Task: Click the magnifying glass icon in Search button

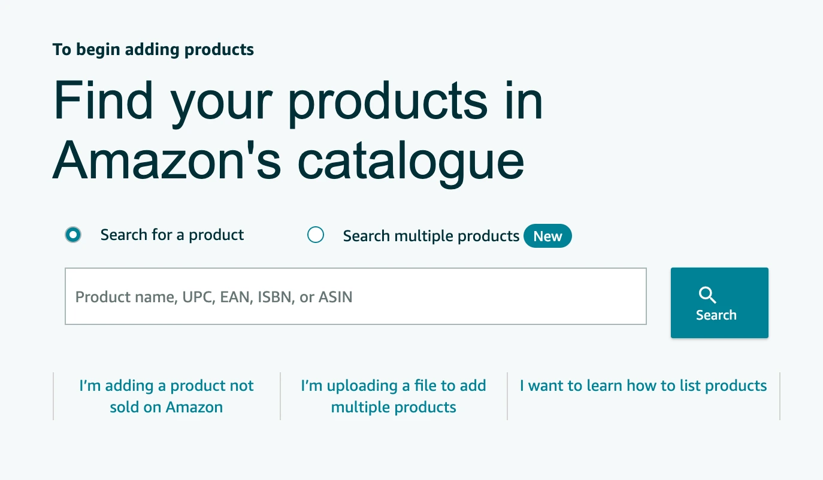Action: pyautogui.click(x=707, y=295)
